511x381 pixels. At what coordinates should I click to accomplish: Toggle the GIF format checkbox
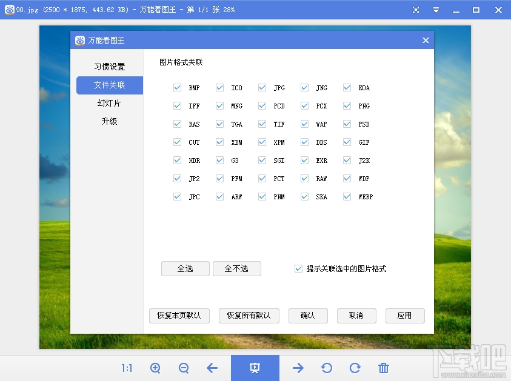point(347,142)
